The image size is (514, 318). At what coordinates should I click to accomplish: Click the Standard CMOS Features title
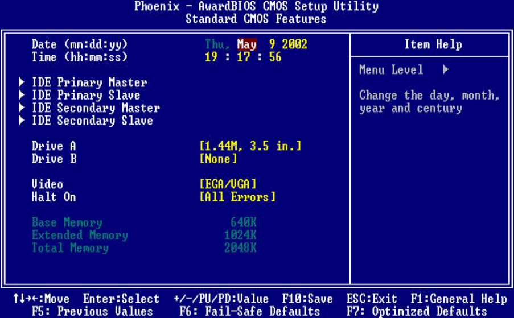click(x=256, y=19)
